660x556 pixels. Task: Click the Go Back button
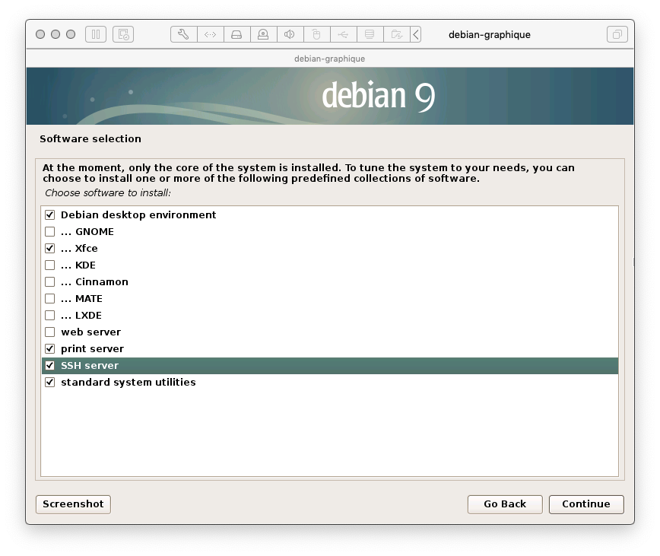[505, 504]
